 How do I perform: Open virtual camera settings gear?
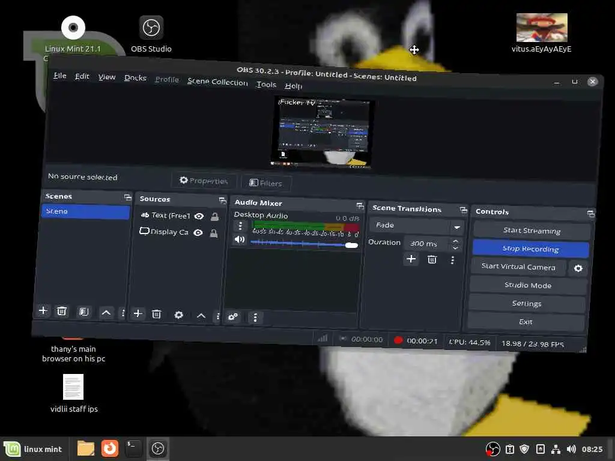[578, 268]
